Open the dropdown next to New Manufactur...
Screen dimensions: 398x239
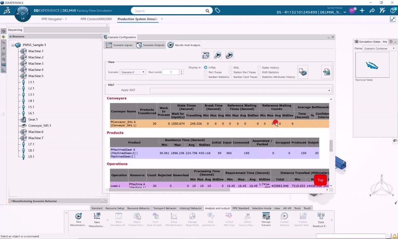click(x=108, y=220)
